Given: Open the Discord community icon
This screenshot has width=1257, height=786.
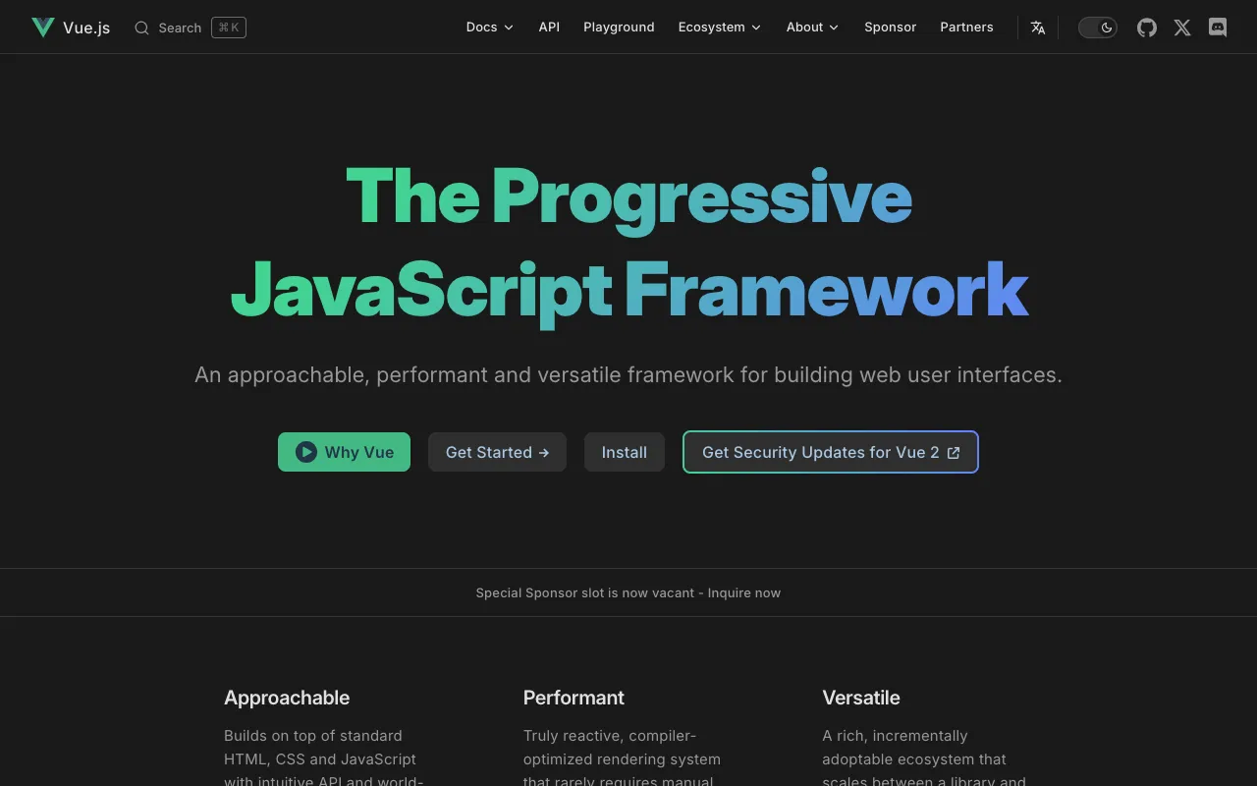Looking at the screenshot, I should coord(1218,27).
